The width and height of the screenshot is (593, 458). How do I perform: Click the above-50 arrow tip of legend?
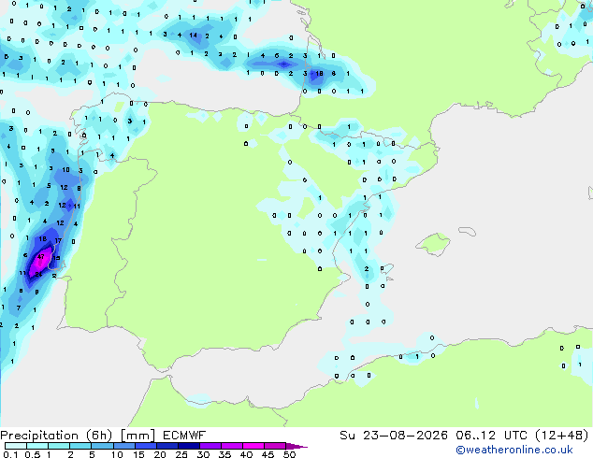pyautogui.click(x=296, y=446)
